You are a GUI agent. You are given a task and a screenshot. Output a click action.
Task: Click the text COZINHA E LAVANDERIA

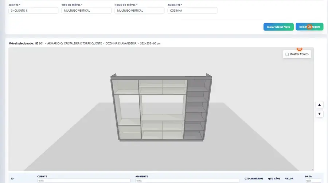[x=121, y=43]
